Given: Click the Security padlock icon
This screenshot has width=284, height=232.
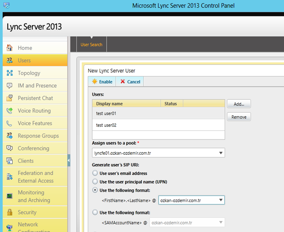Looking at the screenshot, I should tap(10, 212).
